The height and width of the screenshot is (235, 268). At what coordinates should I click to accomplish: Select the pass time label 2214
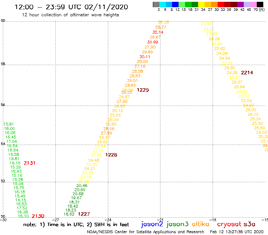pyautogui.click(x=247, y=73)
